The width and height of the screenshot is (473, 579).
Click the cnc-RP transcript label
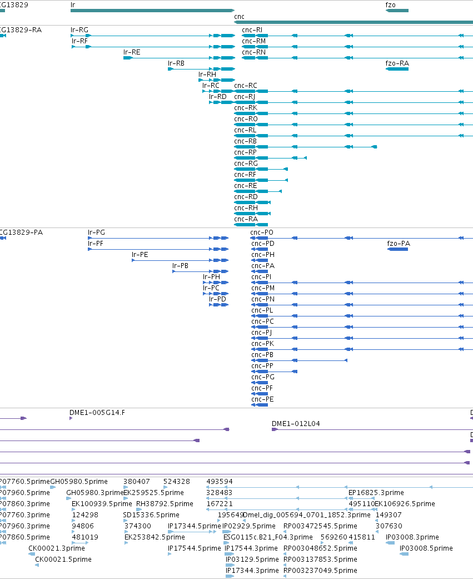coord(245,152)
